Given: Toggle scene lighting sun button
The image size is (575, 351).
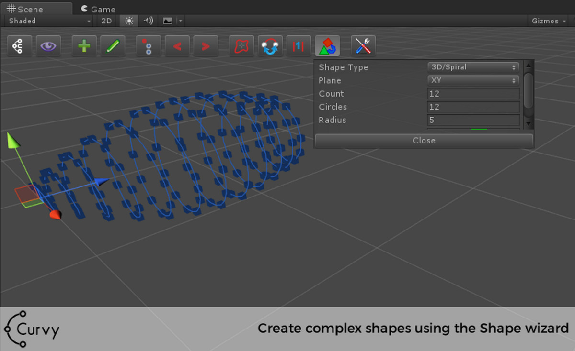Looking at the screenshot, I should [129, 21].
